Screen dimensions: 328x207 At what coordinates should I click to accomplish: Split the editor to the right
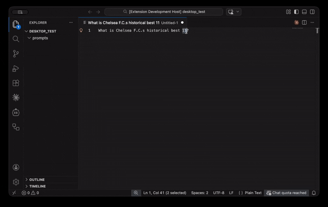coord(304,22)
